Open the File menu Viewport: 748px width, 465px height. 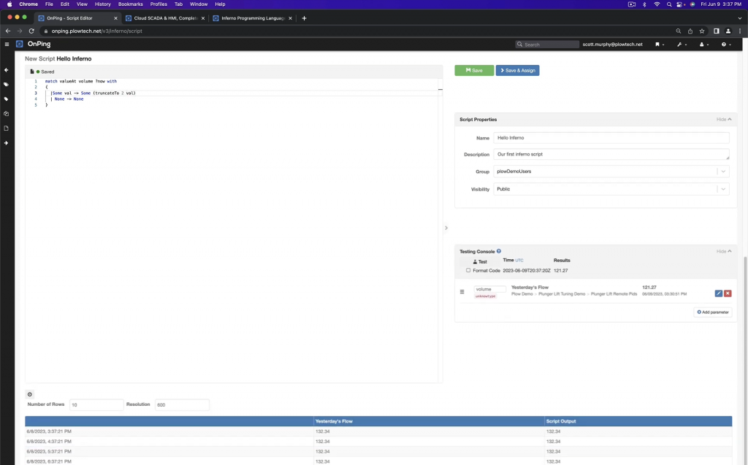click(49, 4)
